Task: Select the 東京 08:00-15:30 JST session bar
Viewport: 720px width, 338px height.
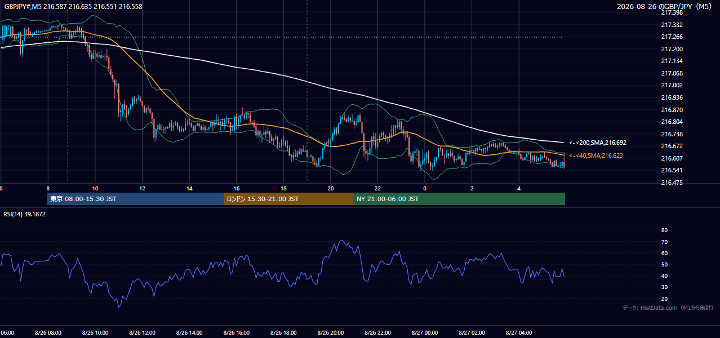Action: [x=135, y=199]
